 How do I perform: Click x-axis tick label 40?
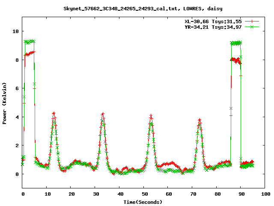point(120,194)
